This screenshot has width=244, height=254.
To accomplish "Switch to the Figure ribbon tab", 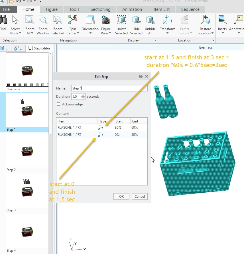I will [52, 9].
